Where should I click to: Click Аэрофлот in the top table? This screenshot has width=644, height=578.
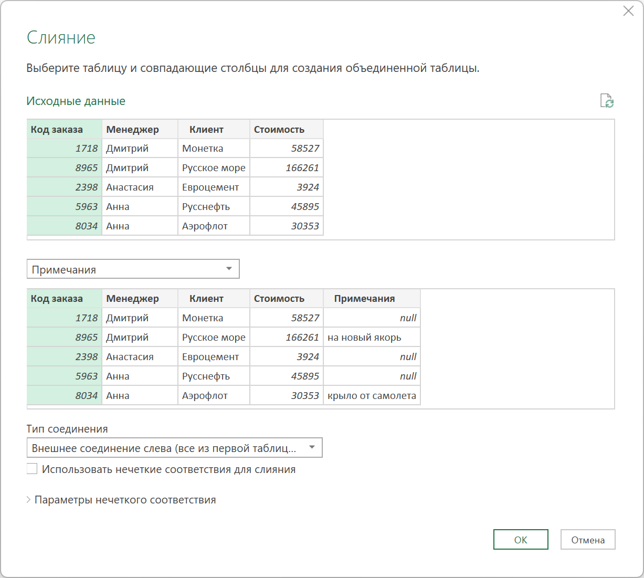tap(214, 226)
